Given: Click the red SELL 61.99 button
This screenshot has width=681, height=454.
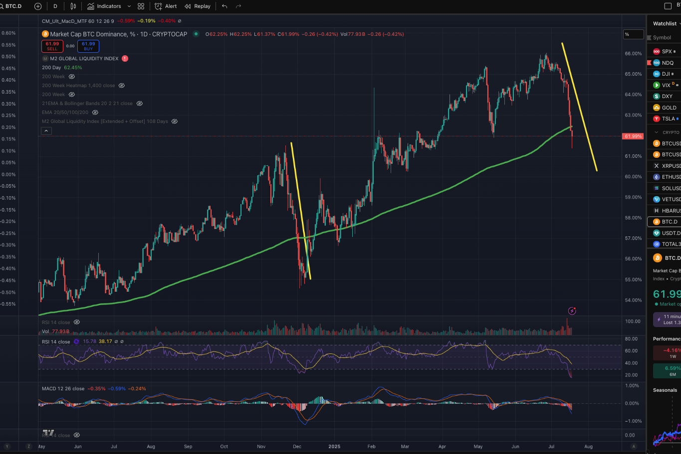Looking at the screenshot, I should pos(52,46).
